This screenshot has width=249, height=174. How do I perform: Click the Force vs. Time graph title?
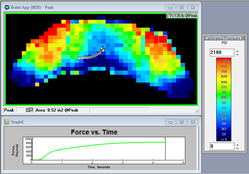(94, 132)
